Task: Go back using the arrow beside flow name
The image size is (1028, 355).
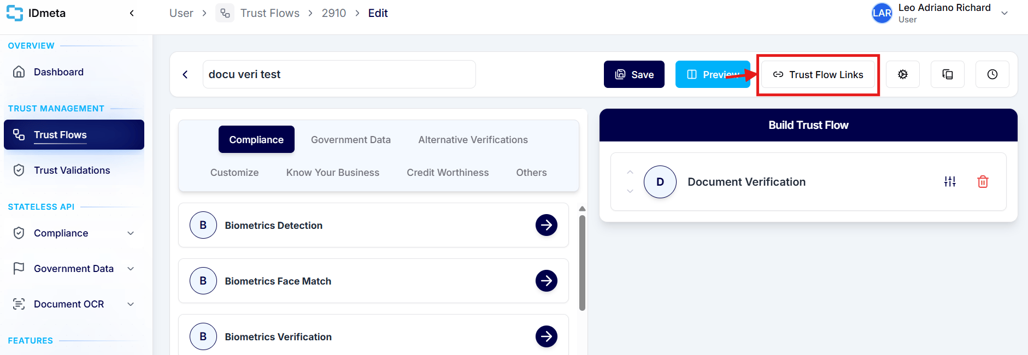Action: [185, 74]
